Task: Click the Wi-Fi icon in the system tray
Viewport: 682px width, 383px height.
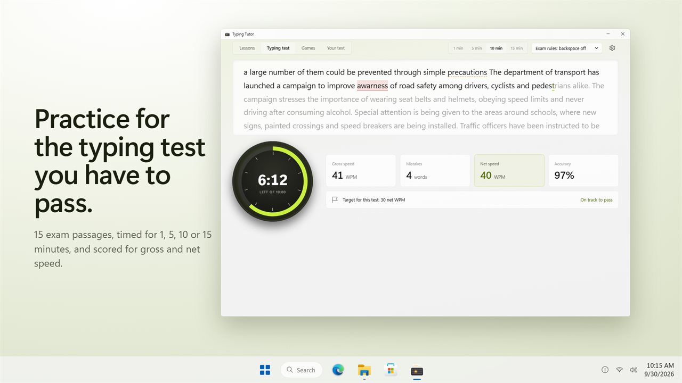Action: pyautogui.click(x=619, y=370)
